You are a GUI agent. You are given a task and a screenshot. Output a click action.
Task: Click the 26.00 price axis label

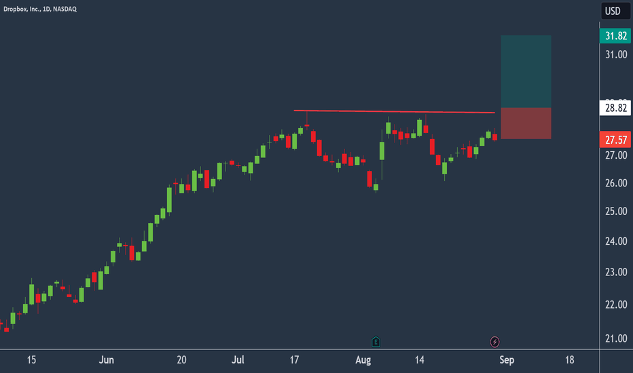616,182
